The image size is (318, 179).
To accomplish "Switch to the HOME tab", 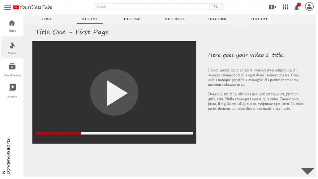I will pyautogui.click(x=47, y=19).
